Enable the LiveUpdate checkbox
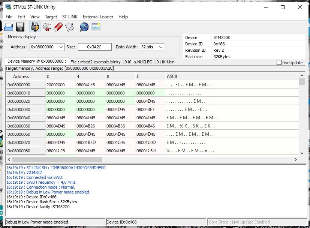 [x=279, y=63]
